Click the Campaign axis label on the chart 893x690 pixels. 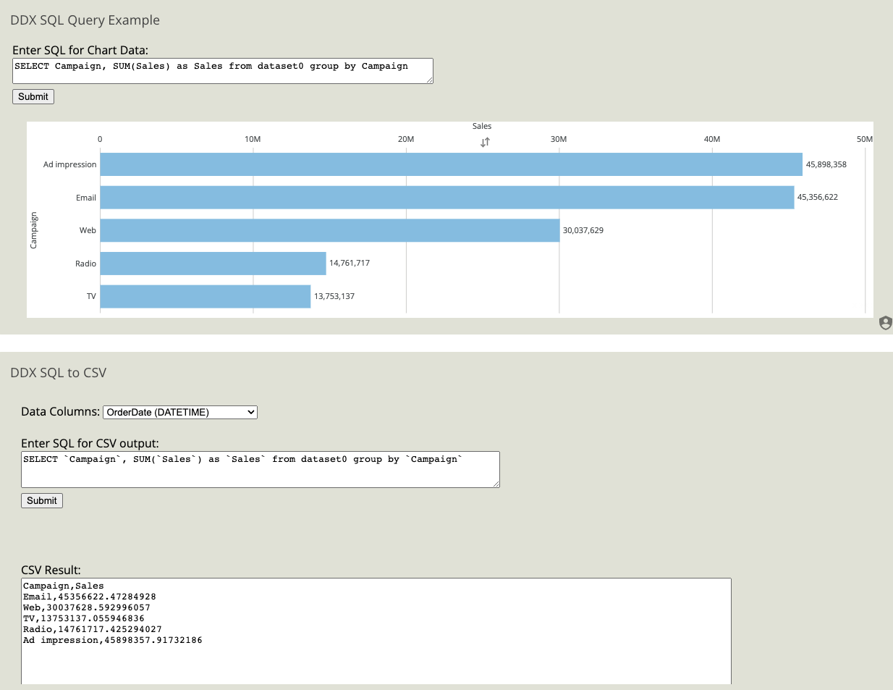33,230
